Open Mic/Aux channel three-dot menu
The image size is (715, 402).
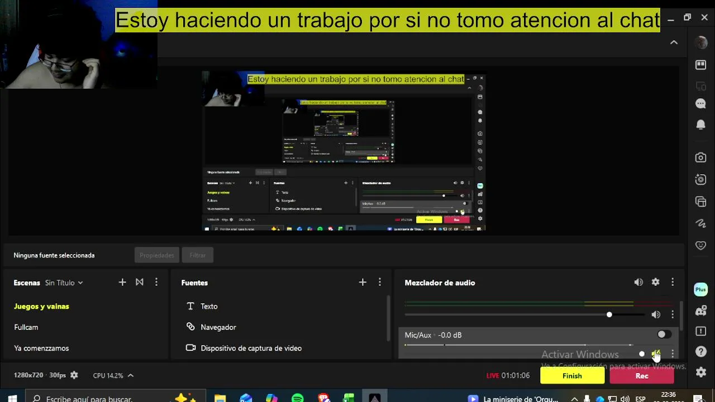673,354
